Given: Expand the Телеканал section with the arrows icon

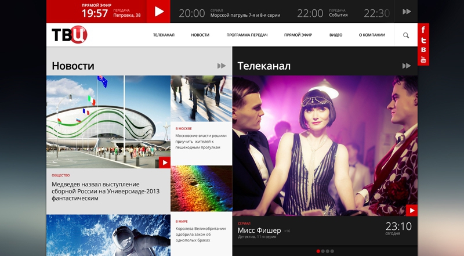Looking at the screenshot, I should 407,66.
